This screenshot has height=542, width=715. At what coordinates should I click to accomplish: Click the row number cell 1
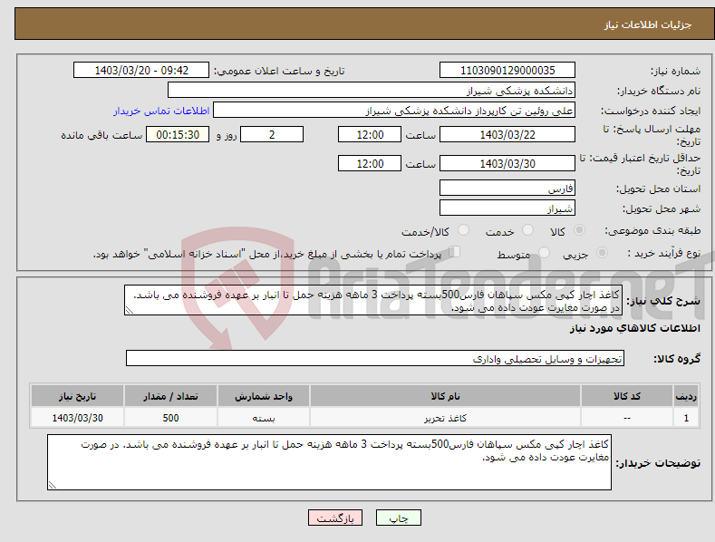pos(686,418)
